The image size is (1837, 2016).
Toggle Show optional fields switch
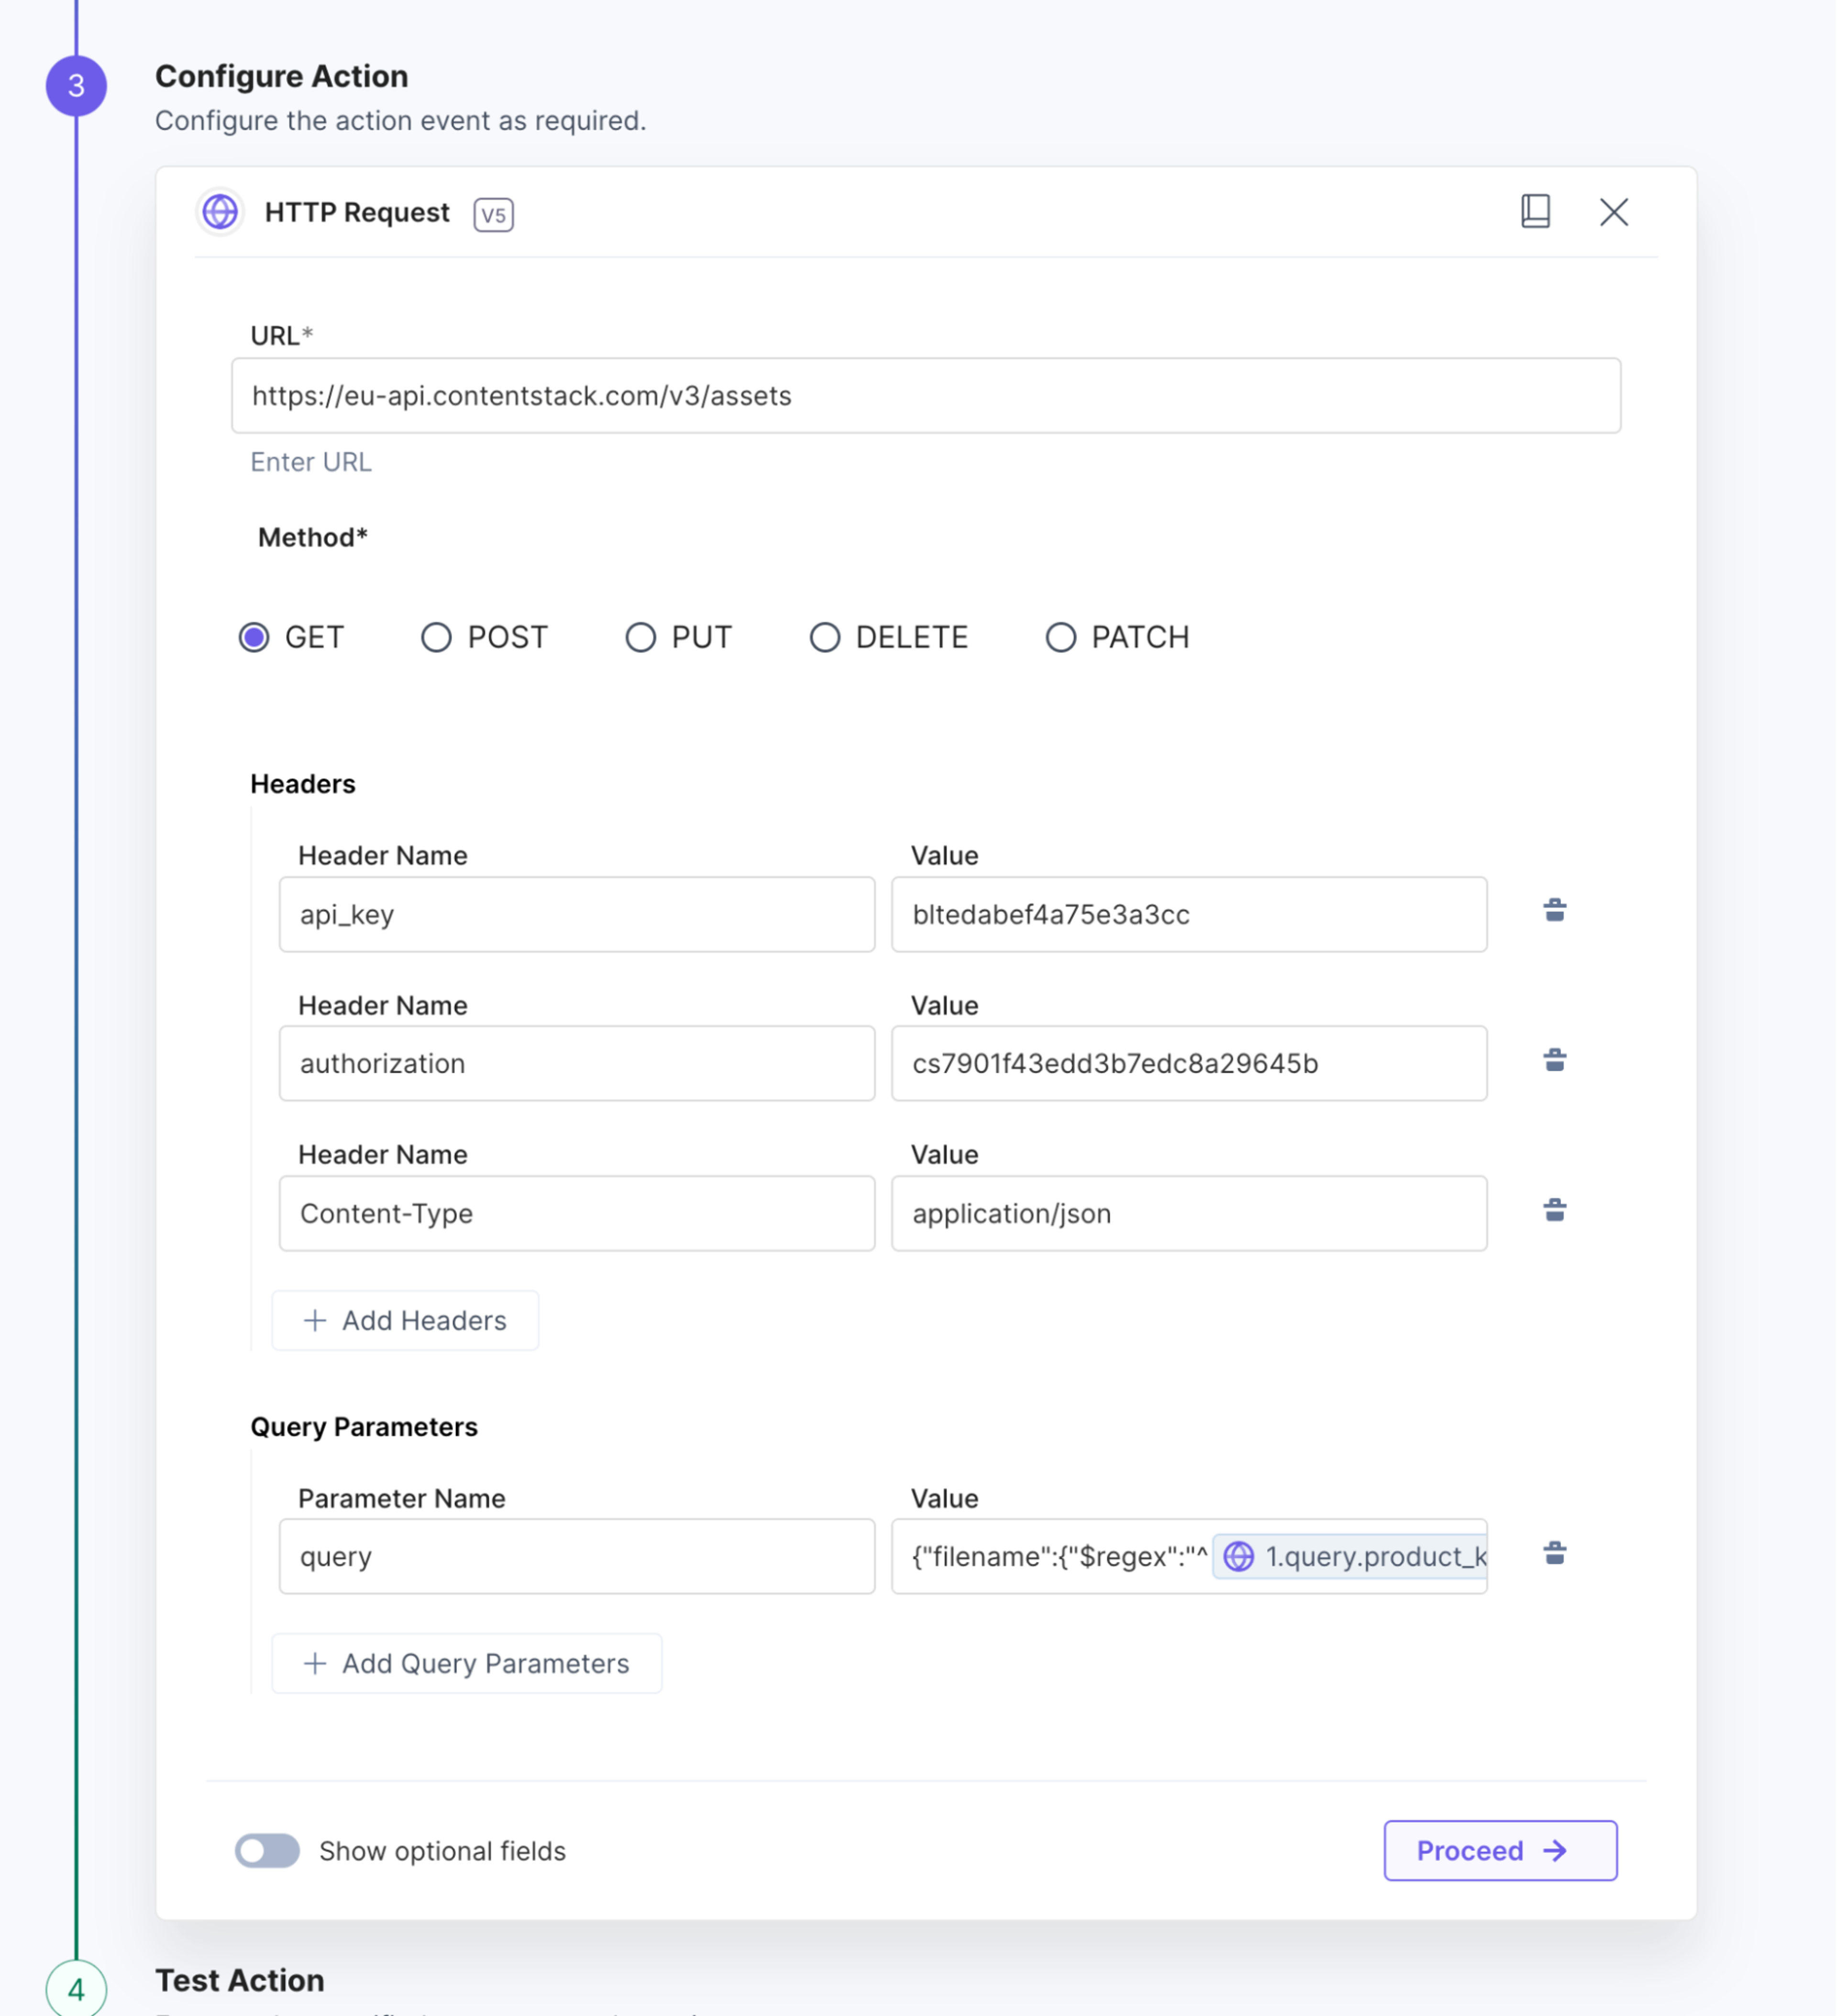[x=267, y=1851]
